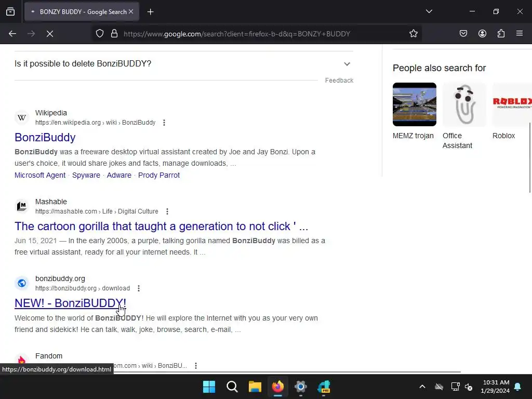Open the Firefox application menu

[x=520, y=34]
